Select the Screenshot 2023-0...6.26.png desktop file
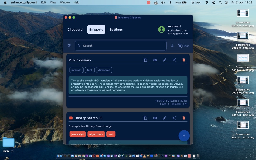 [x=243, y=63]
